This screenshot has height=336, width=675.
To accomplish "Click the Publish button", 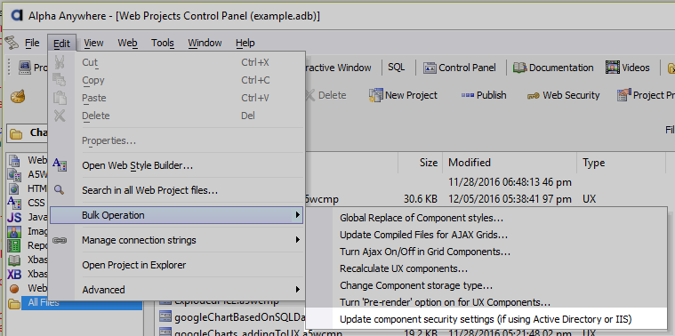I will [x=484, y=95].
